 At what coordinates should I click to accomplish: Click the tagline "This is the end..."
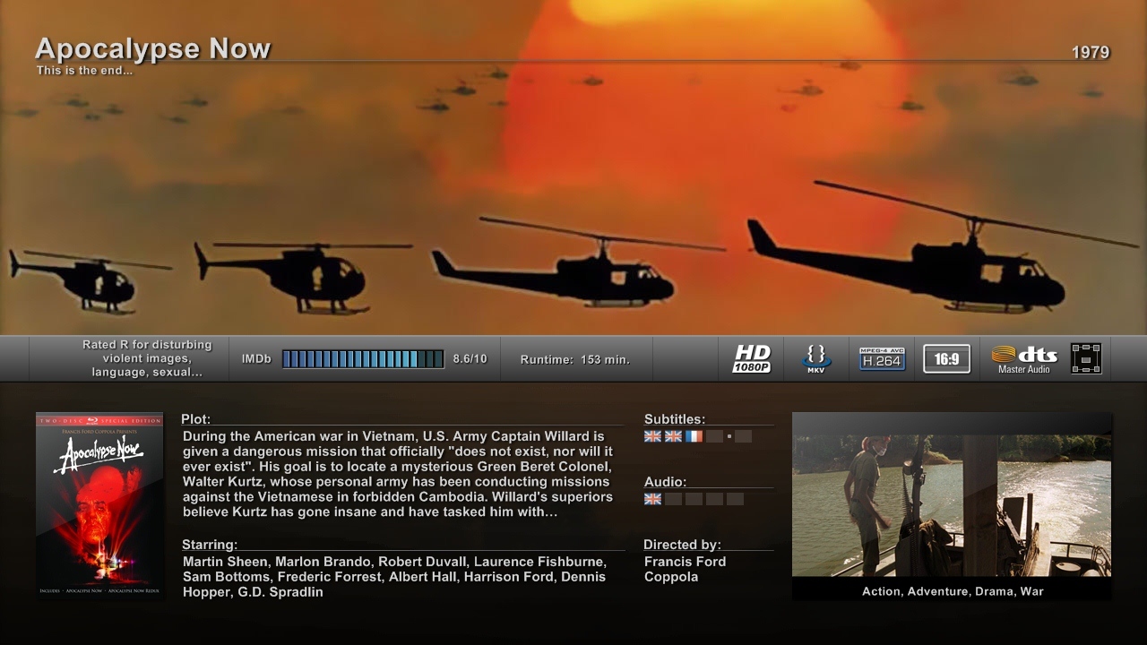click(x=84, y=71)
